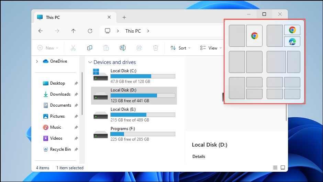Click the Delete trash icon
323x182 pixels.
tap(156, 48)
